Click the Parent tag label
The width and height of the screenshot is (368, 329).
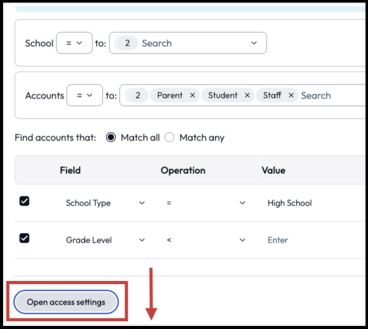click(170, 95)
